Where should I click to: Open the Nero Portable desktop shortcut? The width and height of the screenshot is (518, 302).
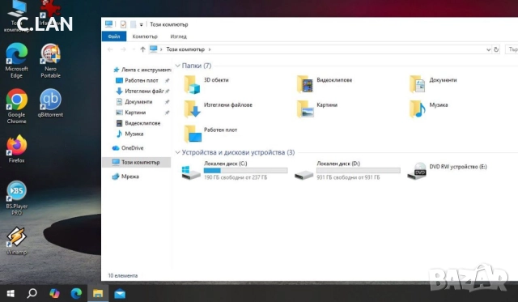point(50,60)
